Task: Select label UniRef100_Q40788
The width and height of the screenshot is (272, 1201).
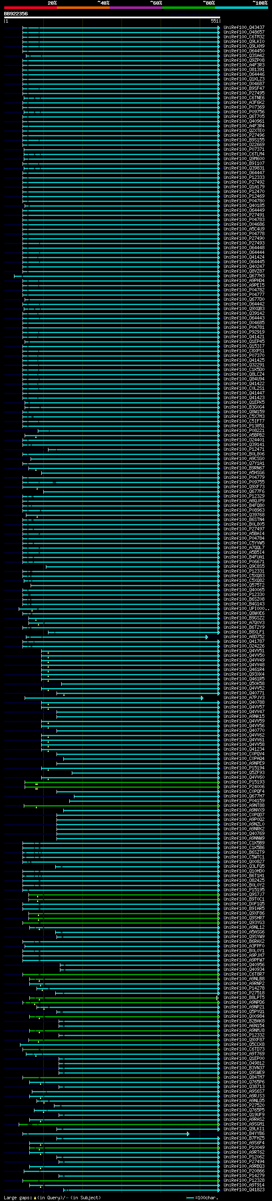Action: [244, 702]
